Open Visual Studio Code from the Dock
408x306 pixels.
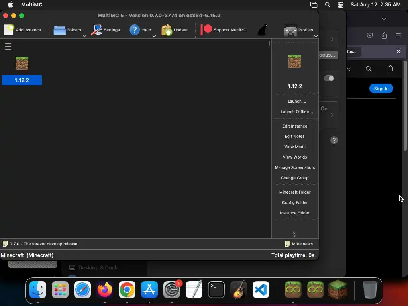click(x=261, y=290)
